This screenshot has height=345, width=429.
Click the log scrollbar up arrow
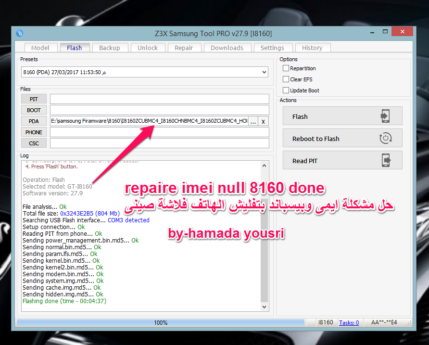coord(264,166)
